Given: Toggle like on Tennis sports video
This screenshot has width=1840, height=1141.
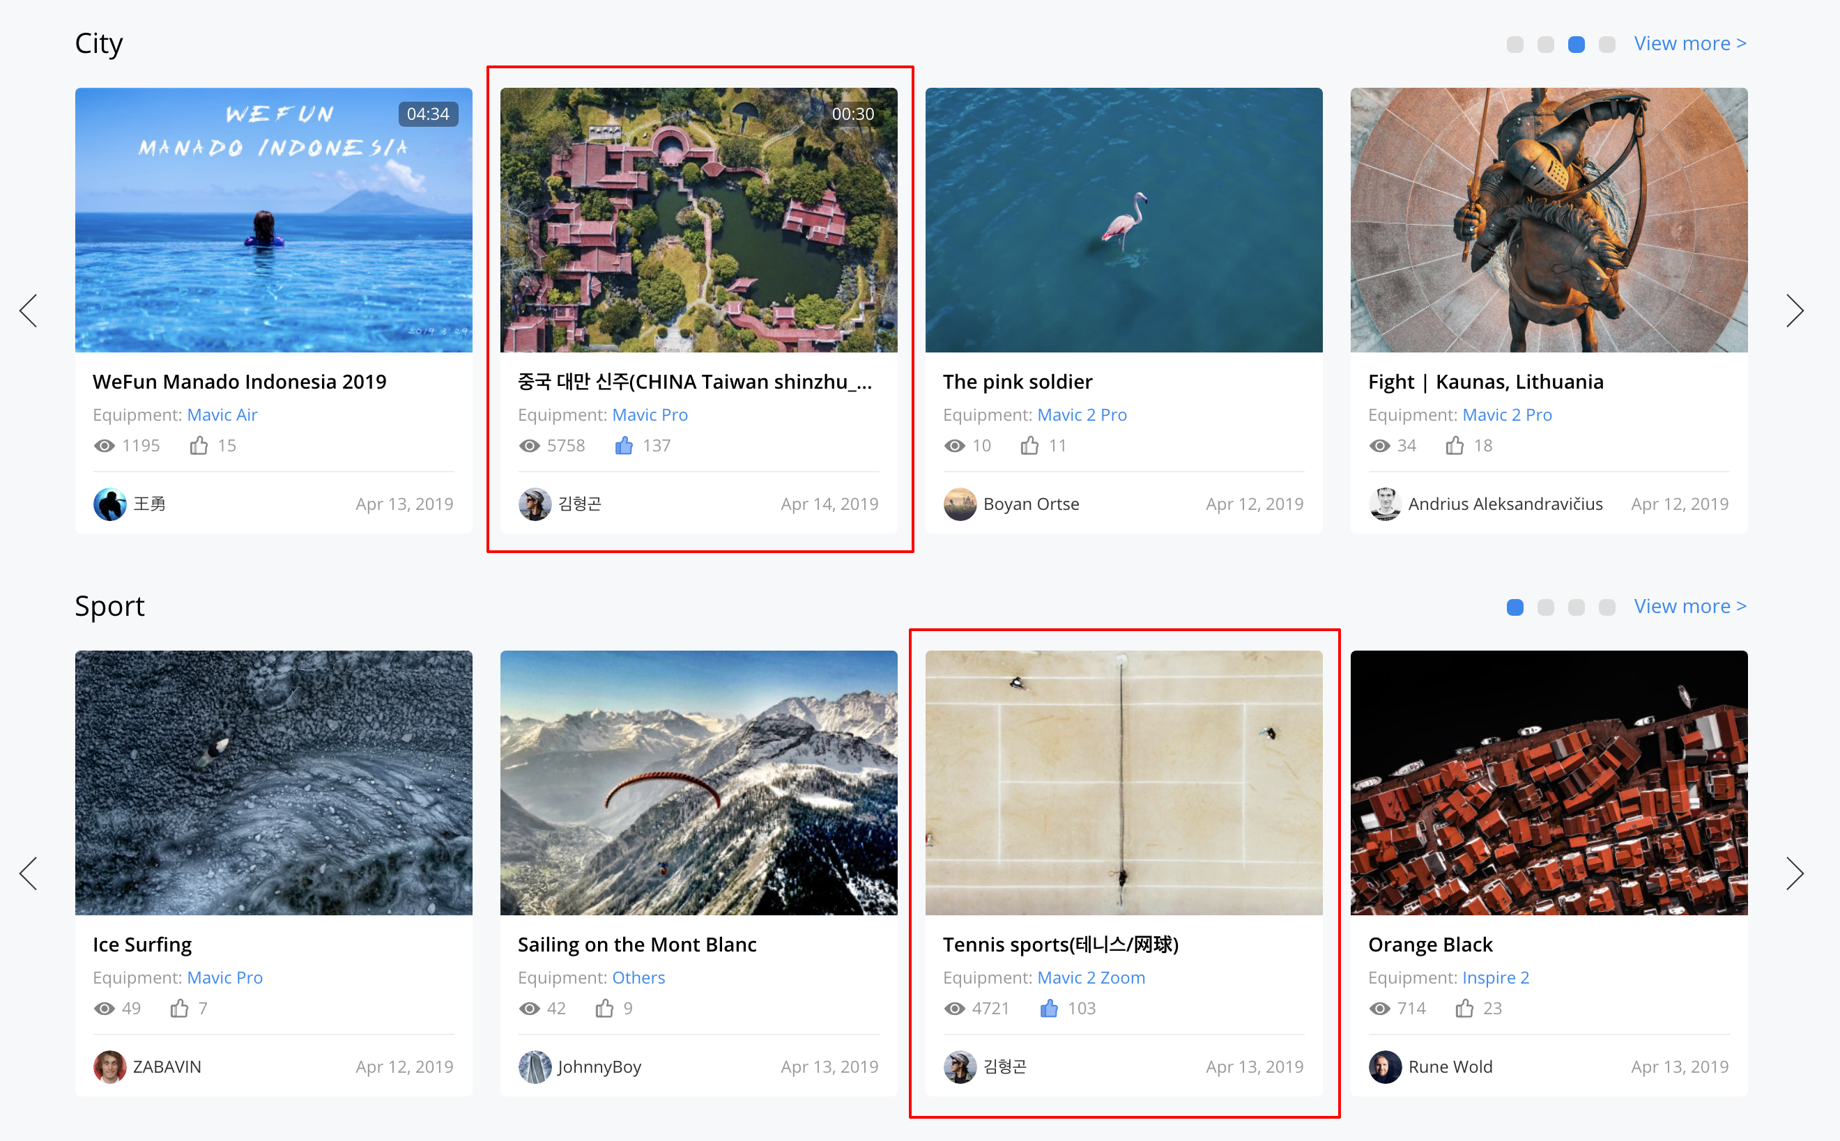Looking at the screenshot, I should point(1049,1008).
